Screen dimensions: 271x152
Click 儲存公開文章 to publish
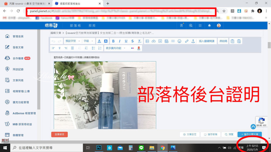click(250, 134)
